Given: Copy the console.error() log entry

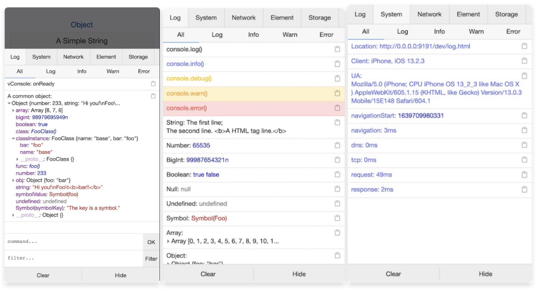Looking at the screenshot, I should pyautogui.click(x=337, y=108).
